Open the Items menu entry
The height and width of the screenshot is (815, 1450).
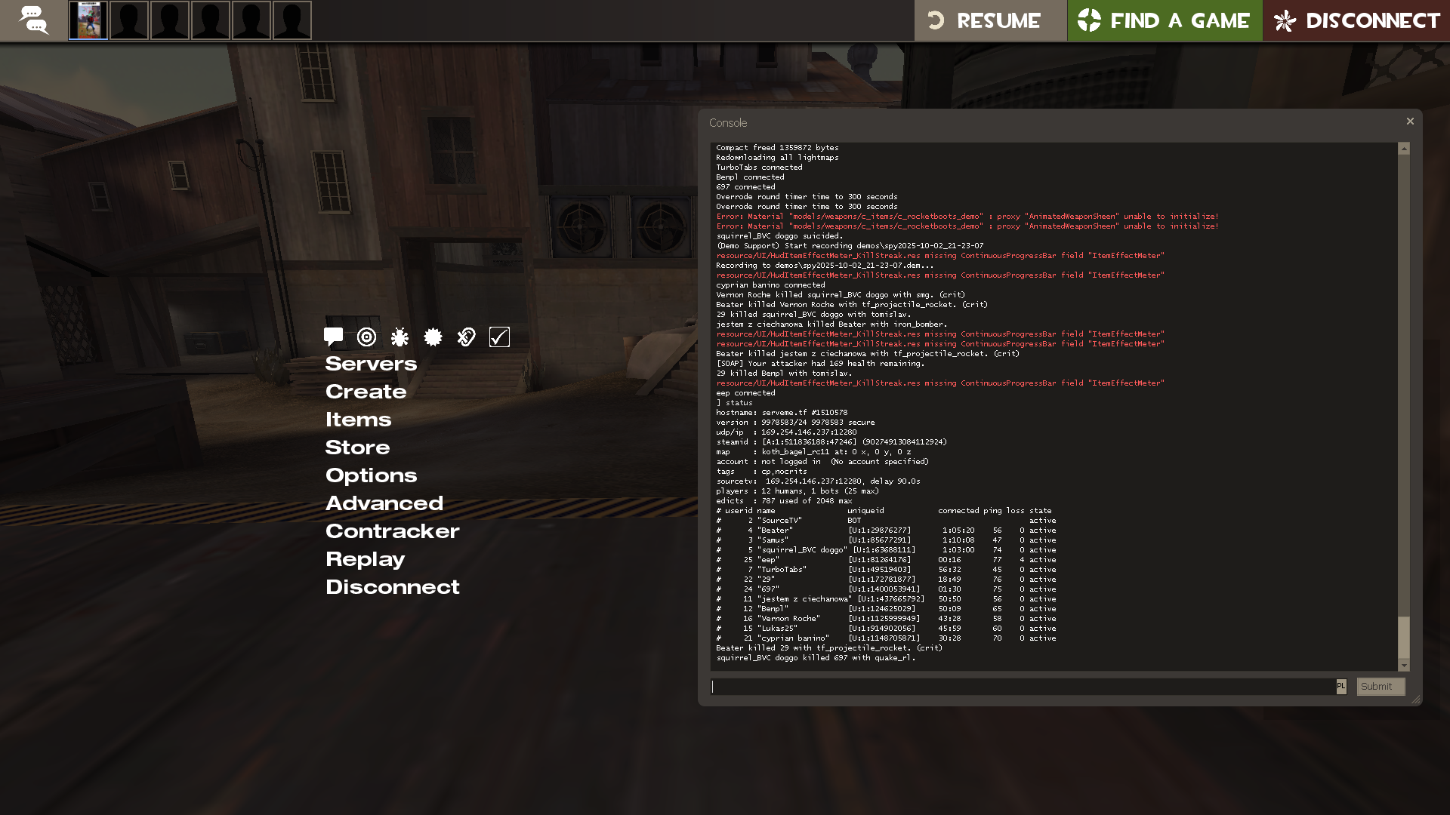358,420
